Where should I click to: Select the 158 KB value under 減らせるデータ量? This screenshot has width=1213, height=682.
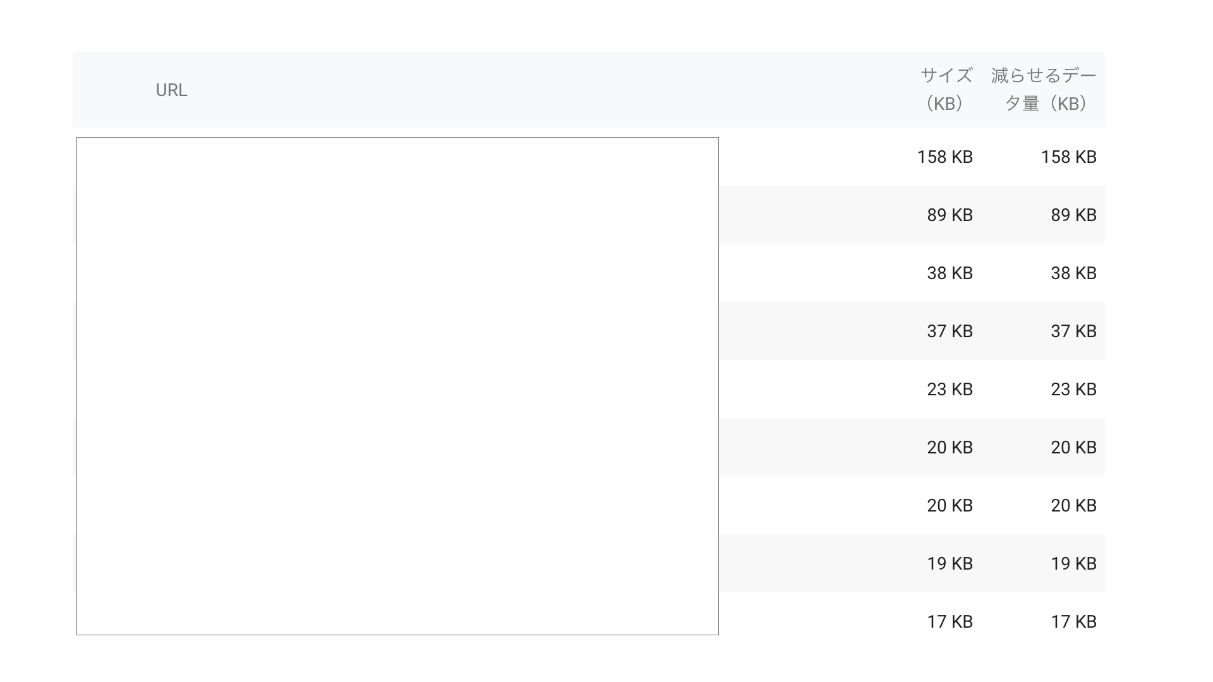coord(1068,157)
